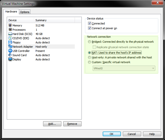The height and width of the screenshot is (140, 165).
Task: Confirm settings with the OK button
Action: click(x=112, y=134)
